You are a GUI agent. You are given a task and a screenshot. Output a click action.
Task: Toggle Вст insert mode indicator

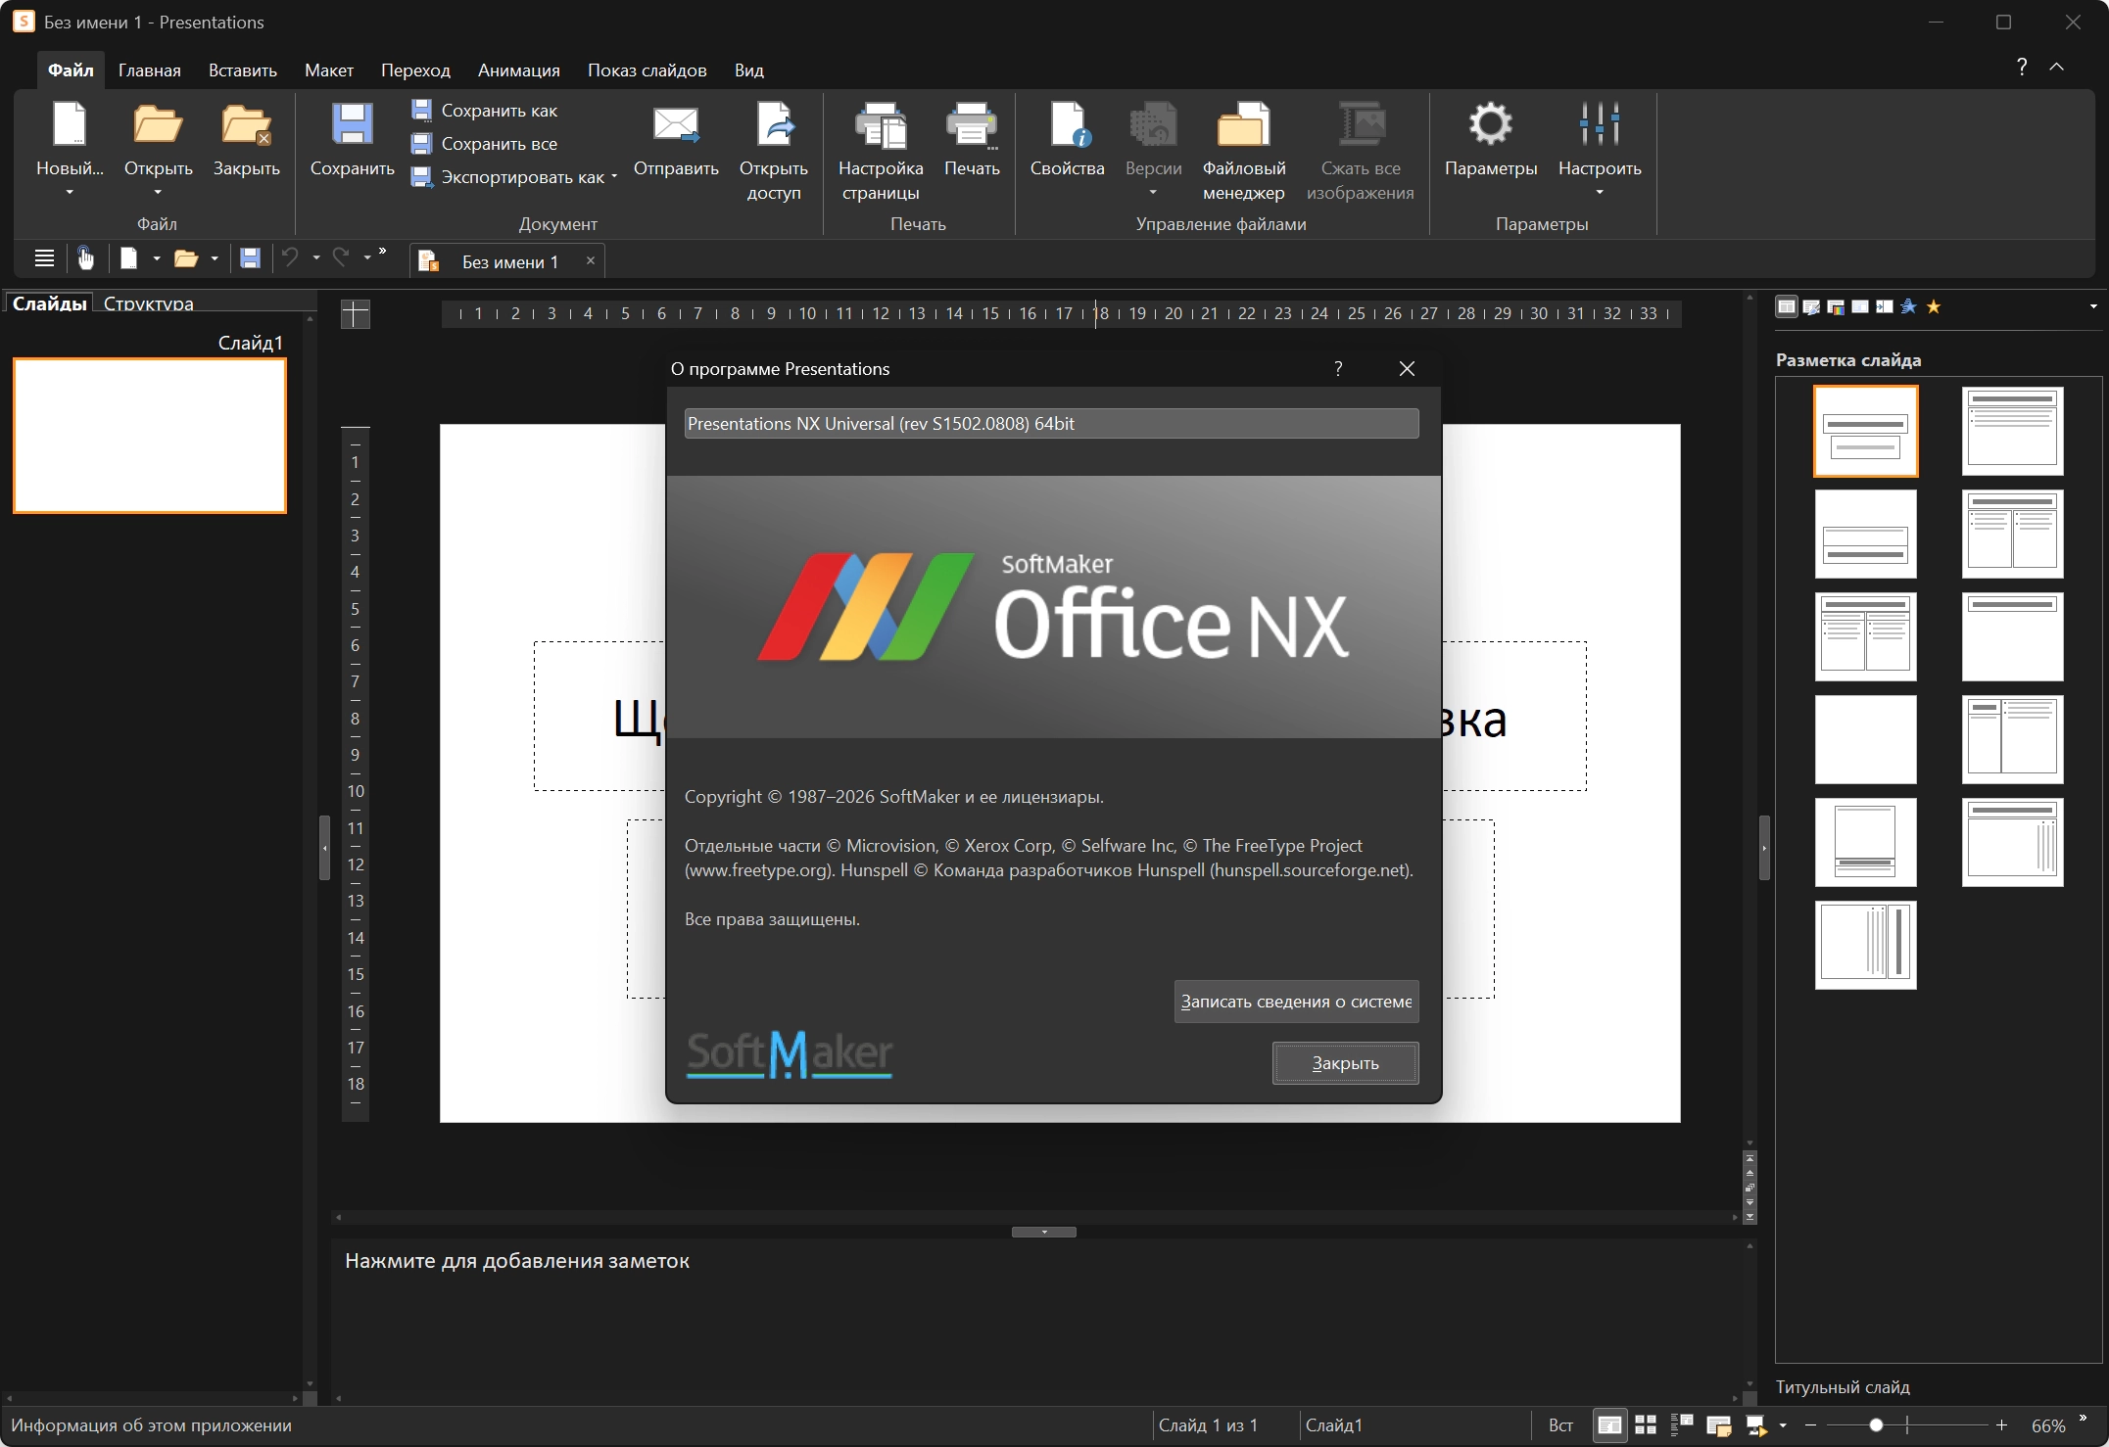1560,1426
